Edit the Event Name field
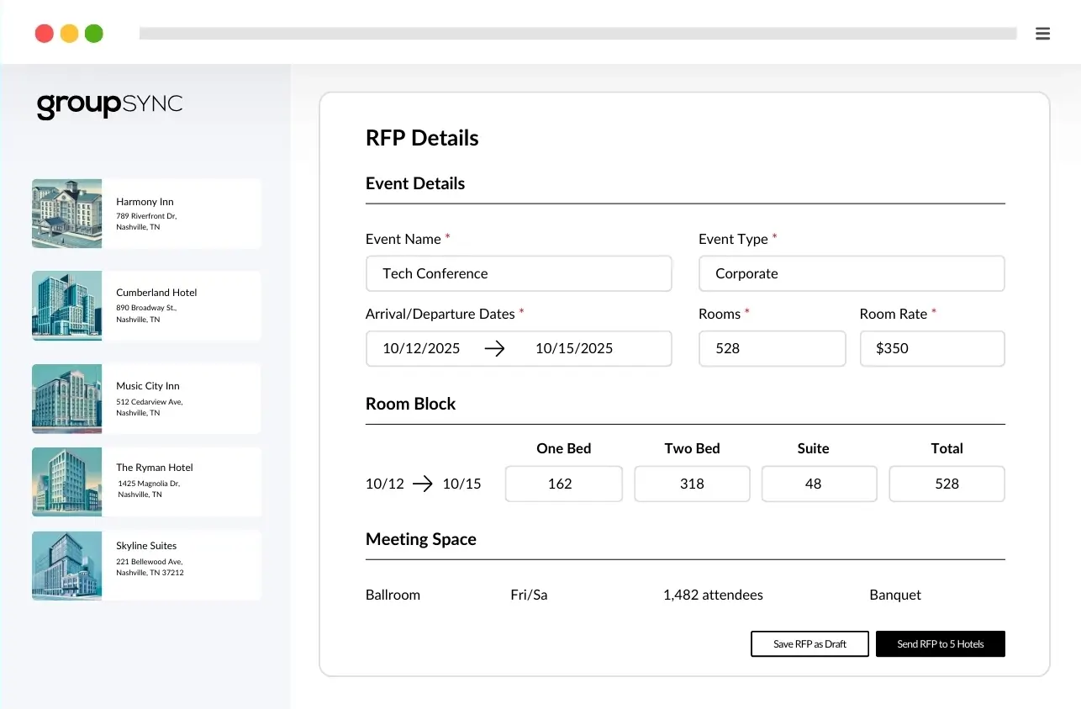 (519, 273)
